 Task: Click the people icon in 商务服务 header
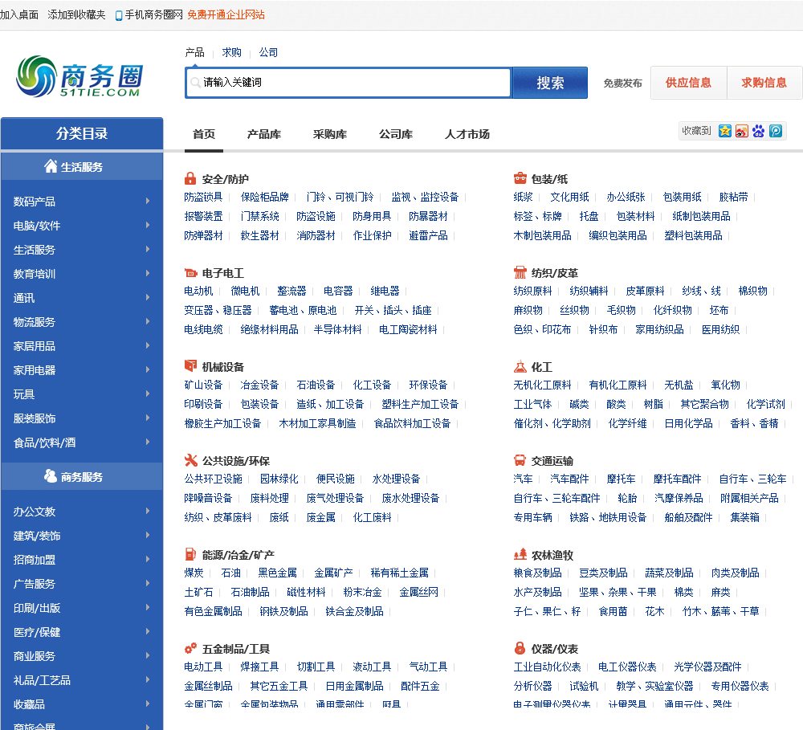pyautogui.click(x=50, y=476)
